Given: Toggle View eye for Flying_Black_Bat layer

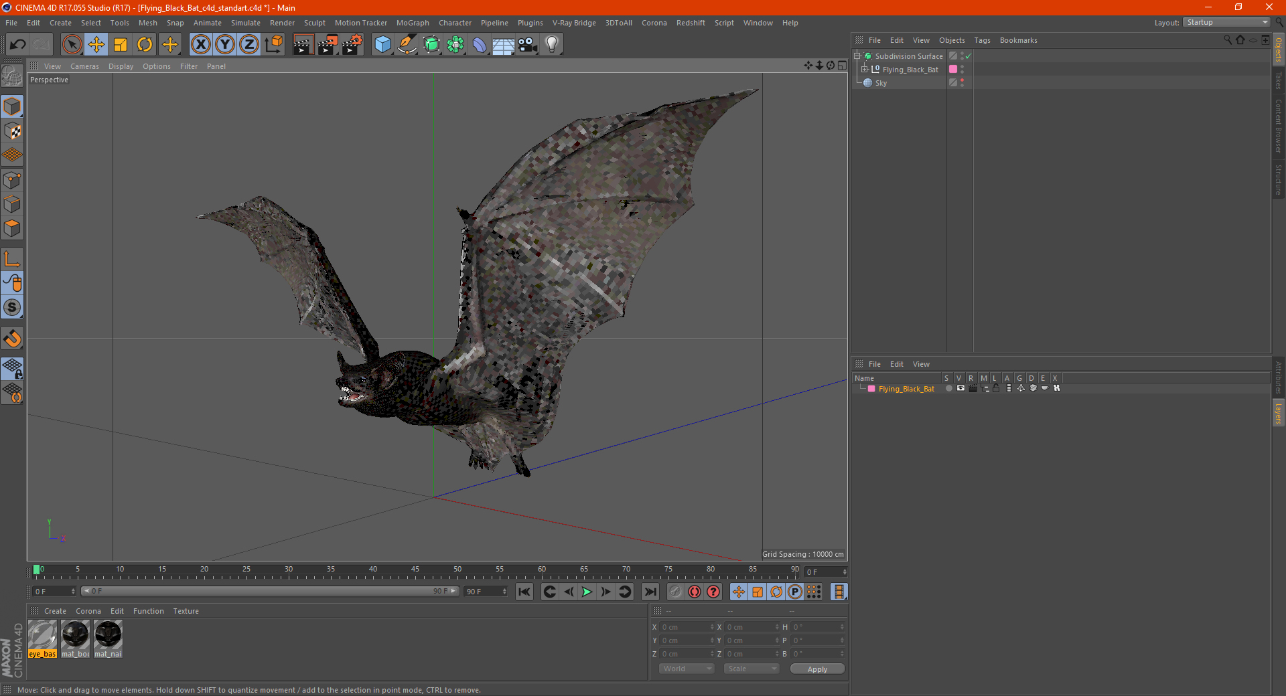Looking at the screenshot, I should (x=960, y=388).
